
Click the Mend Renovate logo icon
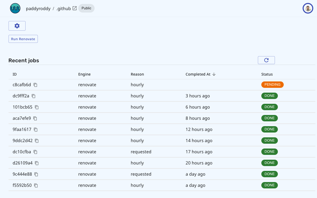click(x=15, y=9)
